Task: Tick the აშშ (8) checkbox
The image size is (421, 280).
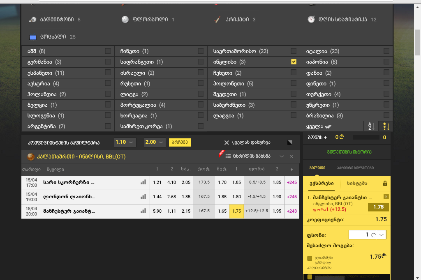Action: (x=108, y=51)
